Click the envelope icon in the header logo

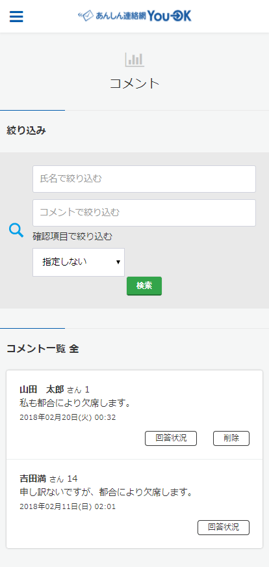86,16
